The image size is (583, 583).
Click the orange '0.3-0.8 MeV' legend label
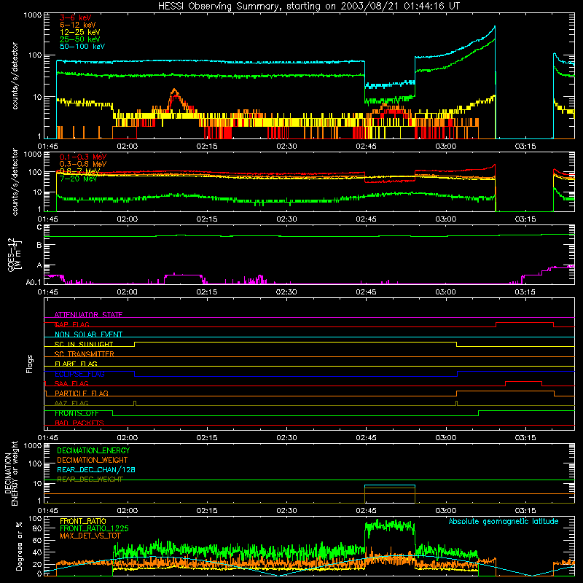83,165
